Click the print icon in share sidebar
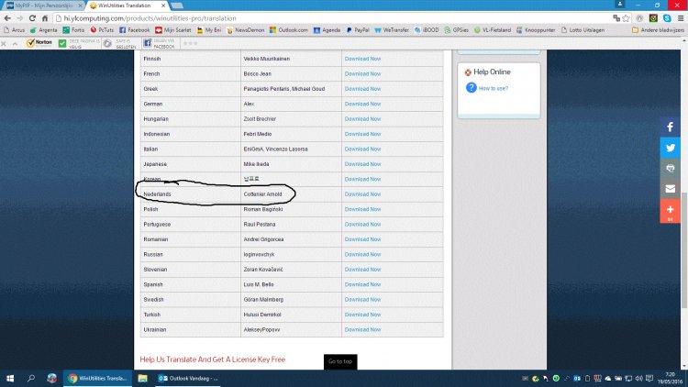This screenshot has height=387, width=688. [x=670, y=168]
